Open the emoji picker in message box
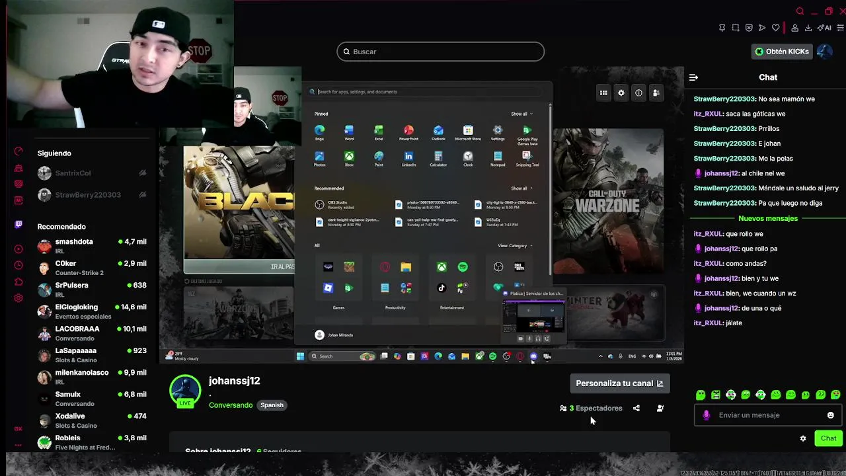The width and height of the screenshot is (846, 476). pos(831,415)
